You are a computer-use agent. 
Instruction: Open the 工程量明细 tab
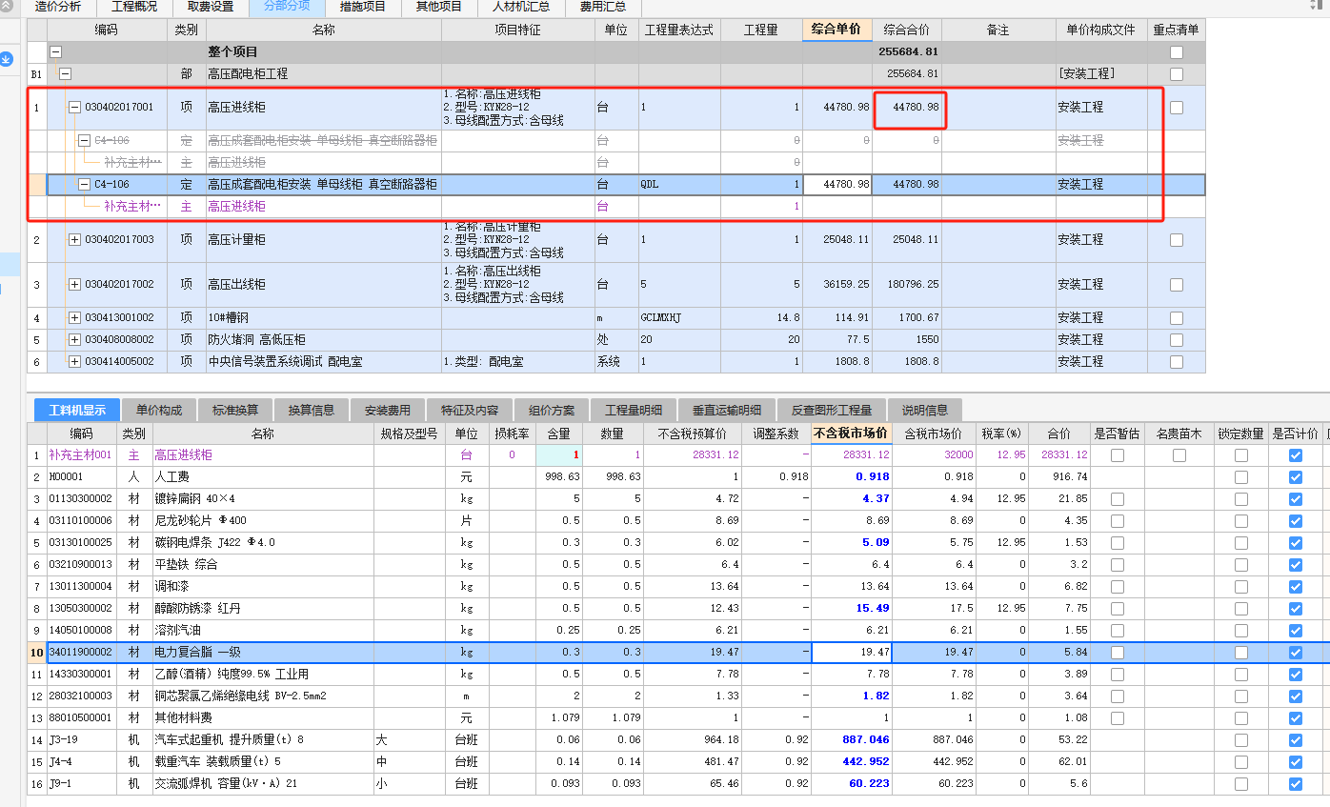(x=633, y=411)
